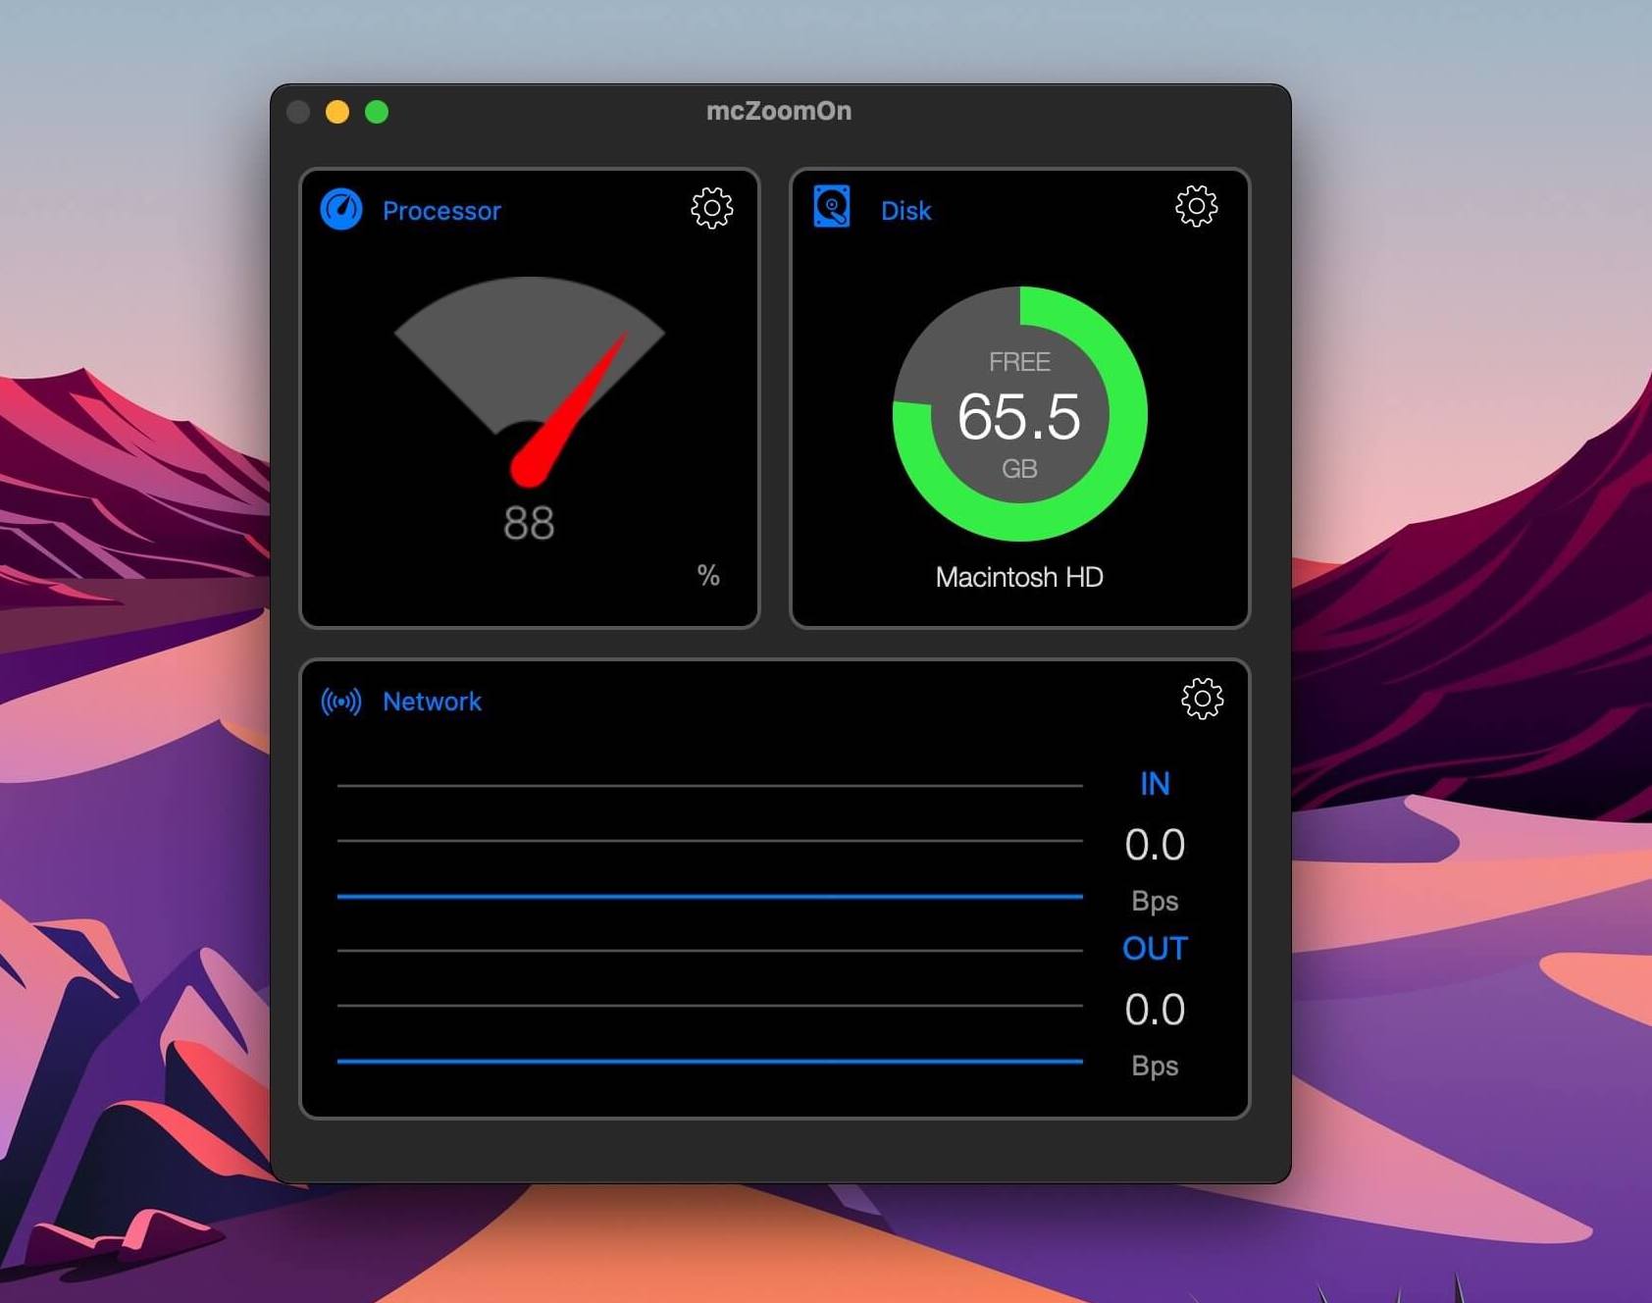This screenshot has width=1652, height=1303.
Task: Click the blue incoming traffic graph line
Action: pos(709,896)
